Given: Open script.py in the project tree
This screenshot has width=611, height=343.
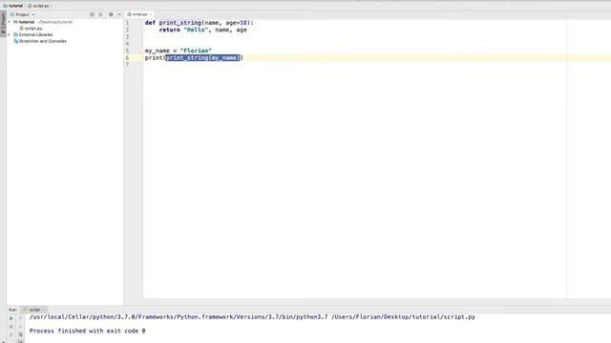Looking at the screenshot, I should (x=33, y=29).
